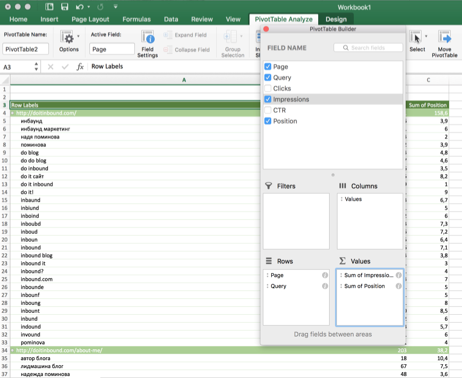The image size is (462, 378).
Task: Uncheck the Impressions field checkbox
Action: click(267, 99)
